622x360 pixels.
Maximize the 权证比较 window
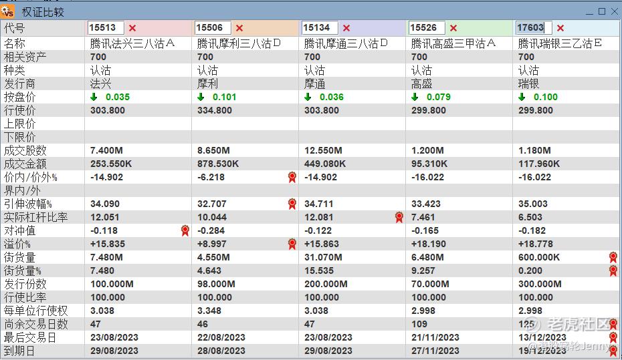pyautogui.click(x=602, y=11)
